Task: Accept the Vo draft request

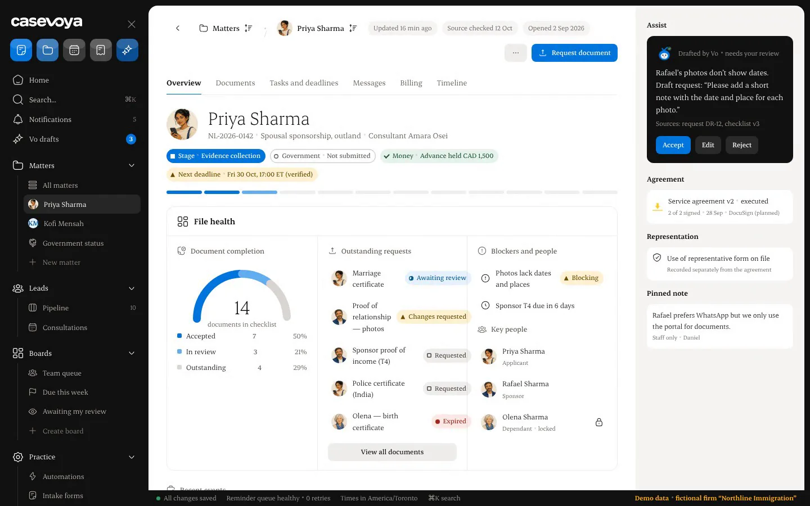Action: pos(673,145)
